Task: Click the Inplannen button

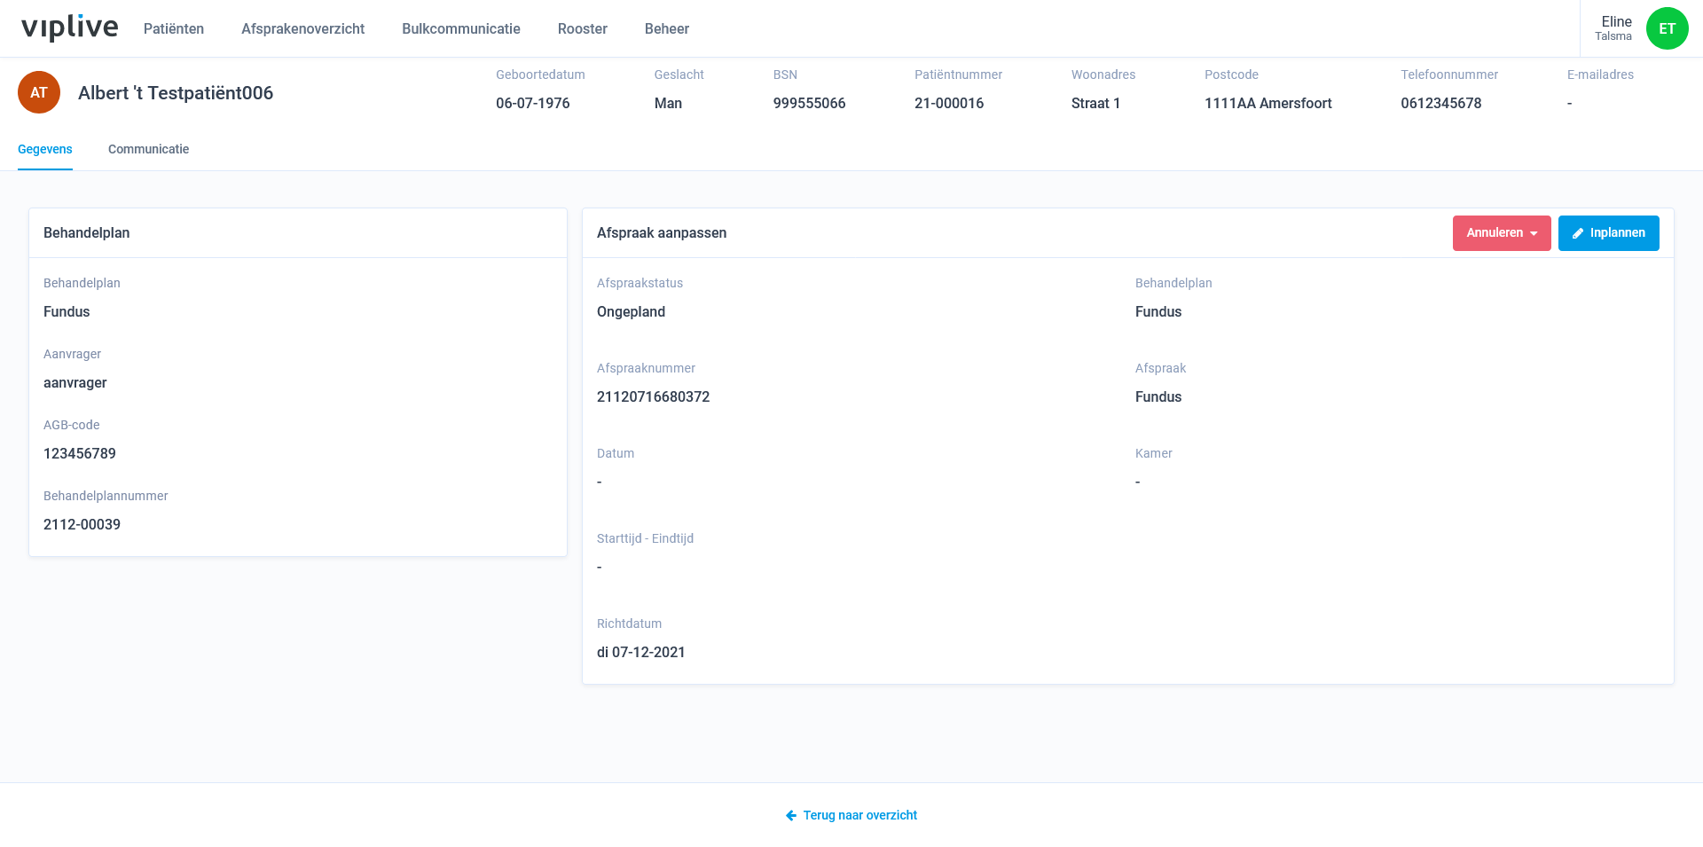Action: 1608,233
